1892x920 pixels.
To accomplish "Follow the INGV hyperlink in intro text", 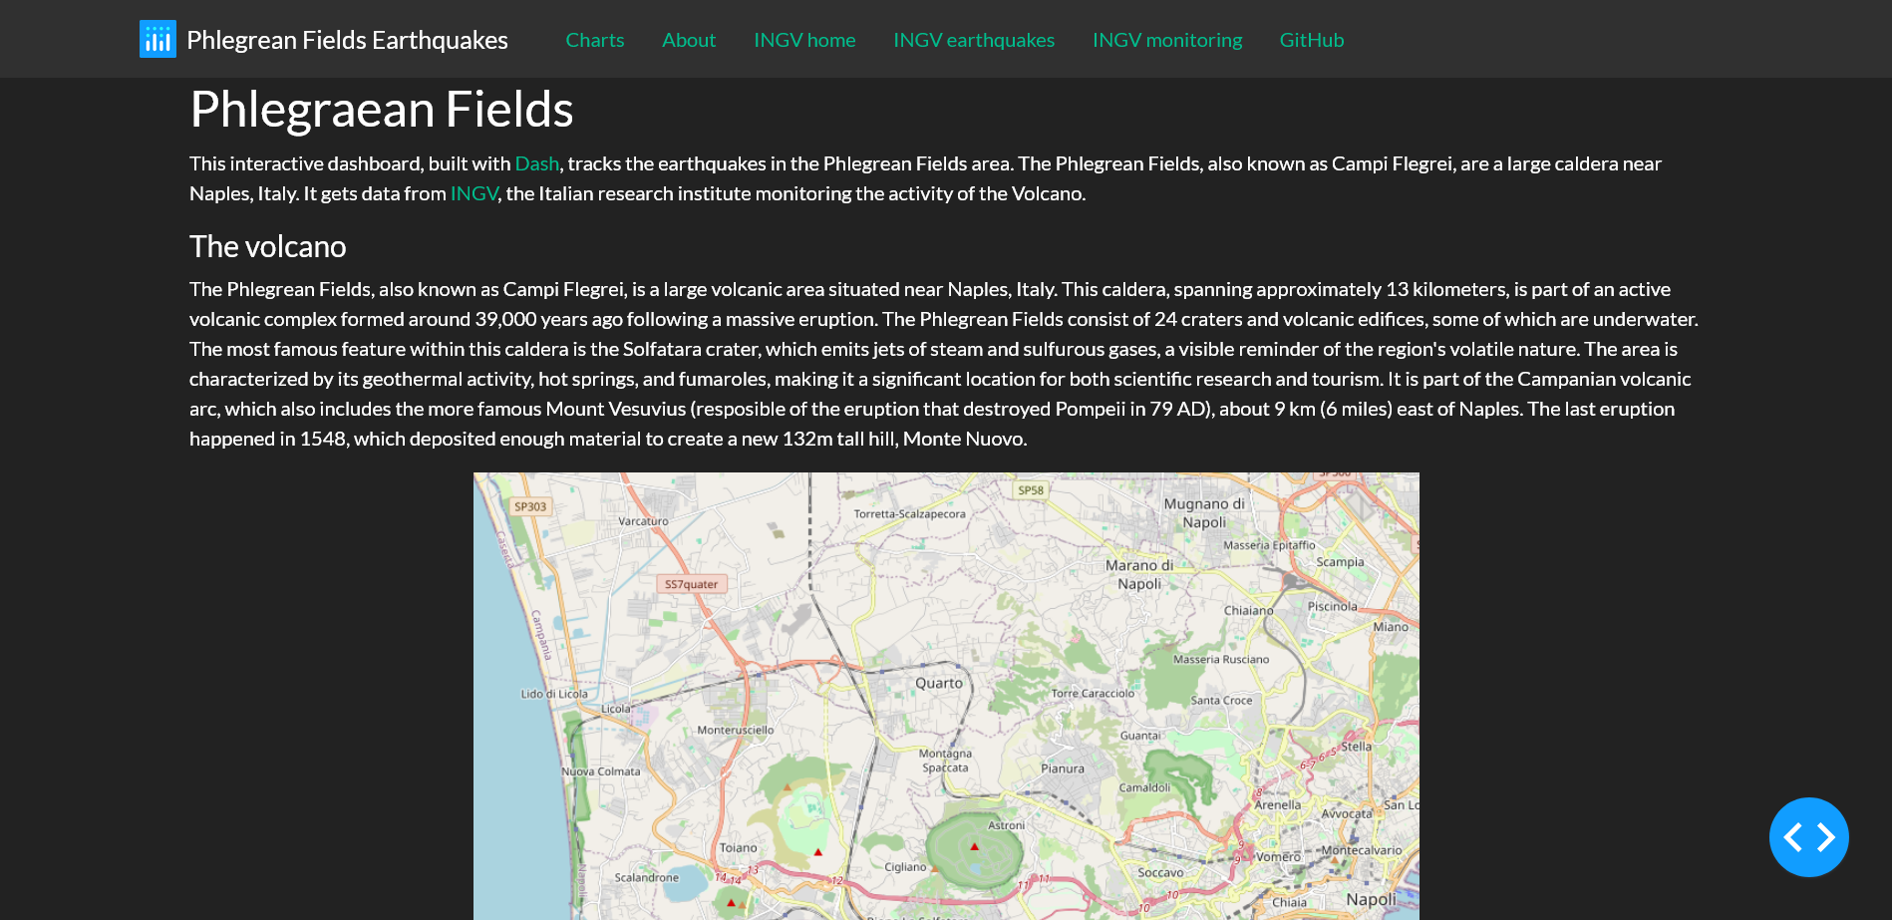I will click(x=473, y=193).
